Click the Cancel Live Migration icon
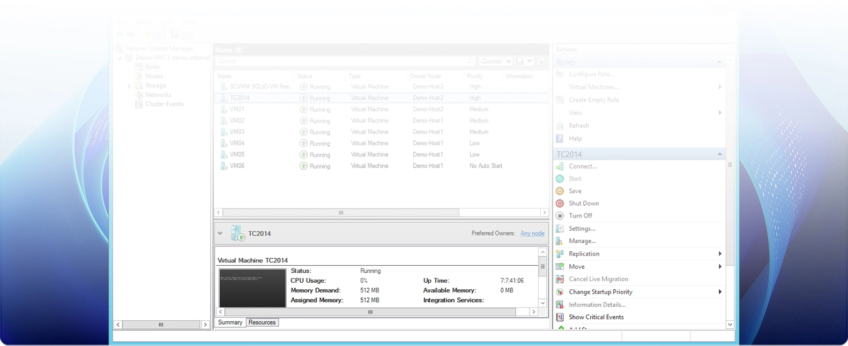 coord(560,279)
